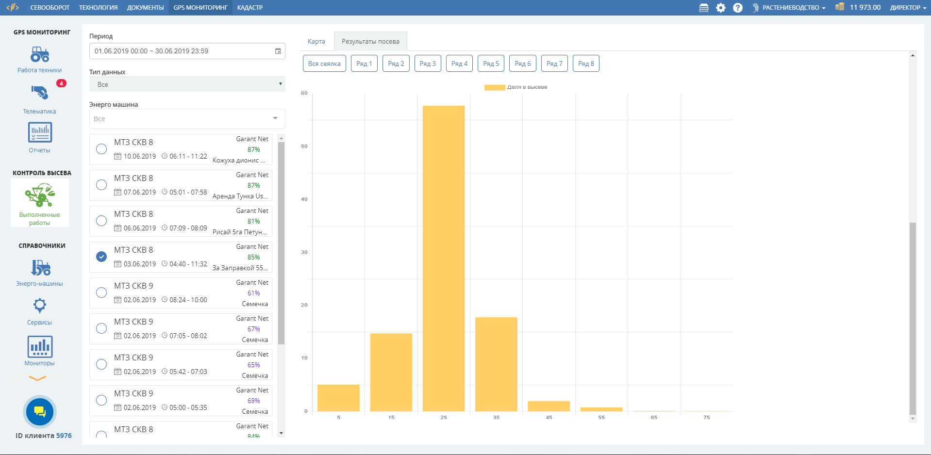Open Энерго-машины reference icon
Image resolution: width=931 pixels, height=455 pixels.
[40, 268]
